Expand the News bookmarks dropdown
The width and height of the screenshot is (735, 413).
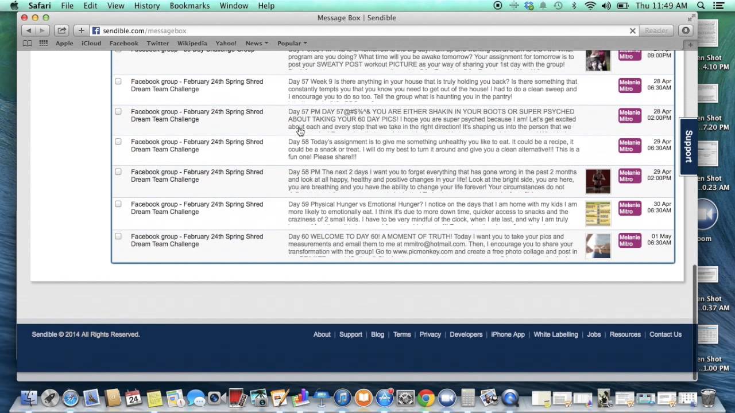pyautogui.click(x=257, y=43)
